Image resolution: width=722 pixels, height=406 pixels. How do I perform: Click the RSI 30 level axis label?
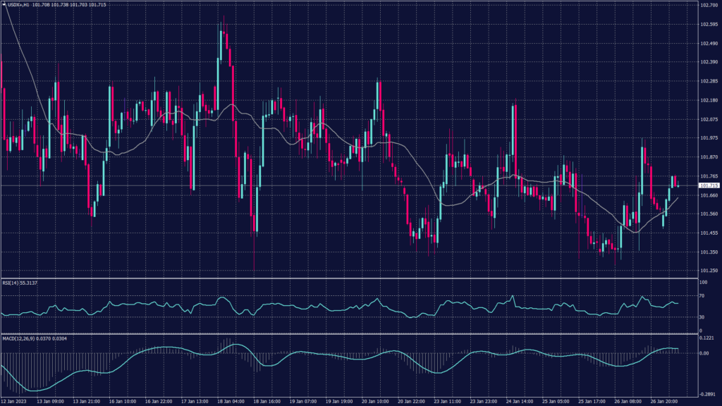(x=702, y=317)
